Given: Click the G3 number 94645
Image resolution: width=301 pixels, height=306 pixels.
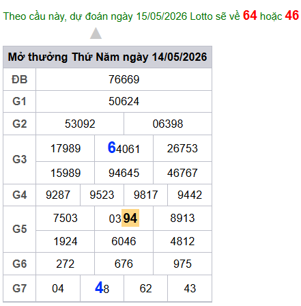Looking at the screenshot, I should (124, 173).
